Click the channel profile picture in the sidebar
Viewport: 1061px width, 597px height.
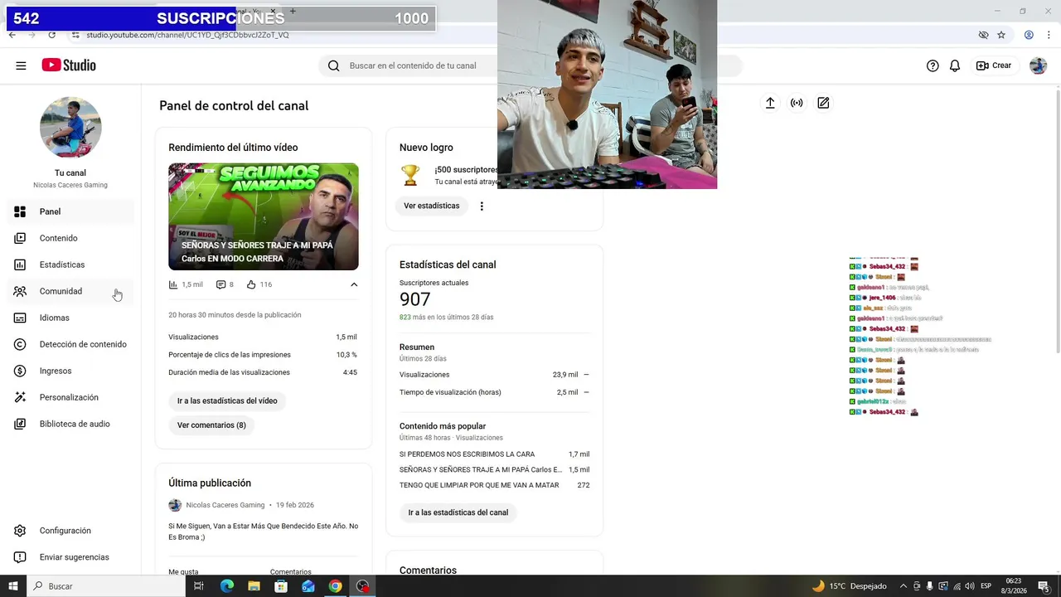(70, 127)
